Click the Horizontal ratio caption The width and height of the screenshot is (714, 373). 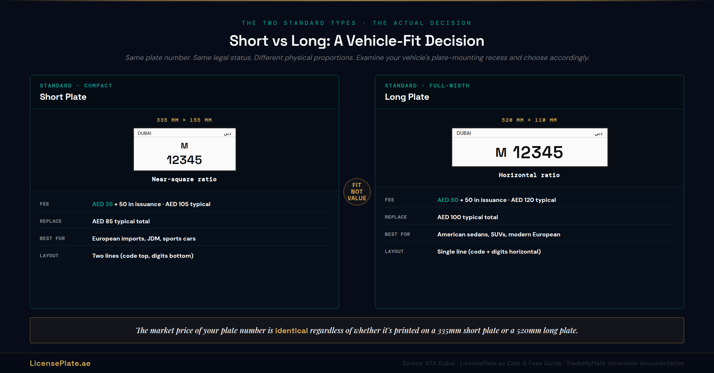click(529, 175)
